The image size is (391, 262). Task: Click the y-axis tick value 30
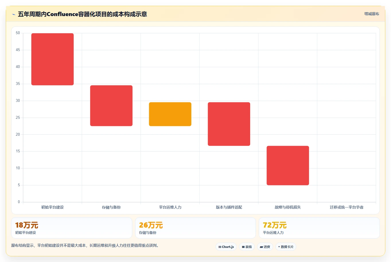18,101
